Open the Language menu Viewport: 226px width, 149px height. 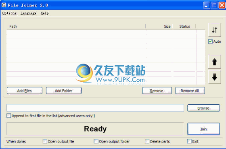coord(28,13)
